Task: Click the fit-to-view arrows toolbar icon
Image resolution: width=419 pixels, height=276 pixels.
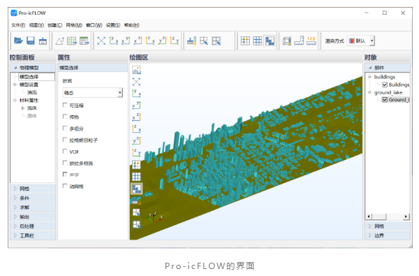Action: click(101, 41)
